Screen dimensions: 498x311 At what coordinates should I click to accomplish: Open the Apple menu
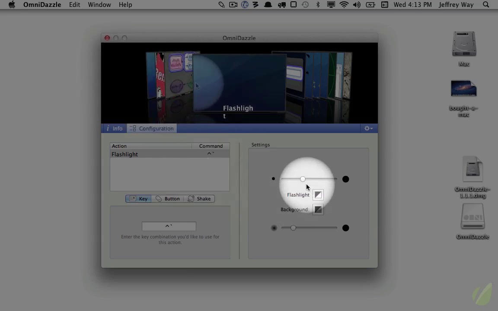tap(12, 5)
